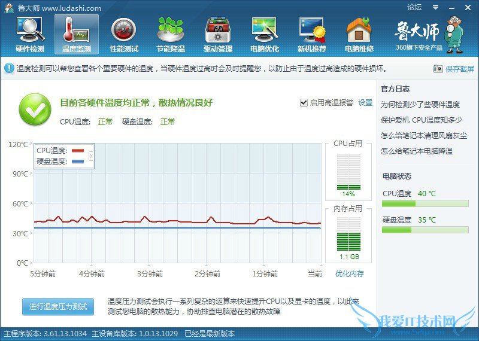The image size is (479, 341).
Task: Collapse the chart legend with arrow
Action: (x=90, y=156)
